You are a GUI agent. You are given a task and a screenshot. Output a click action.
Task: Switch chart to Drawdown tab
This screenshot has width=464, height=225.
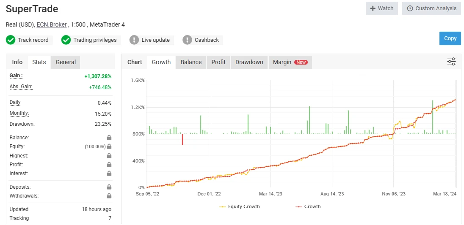(249, 62)
